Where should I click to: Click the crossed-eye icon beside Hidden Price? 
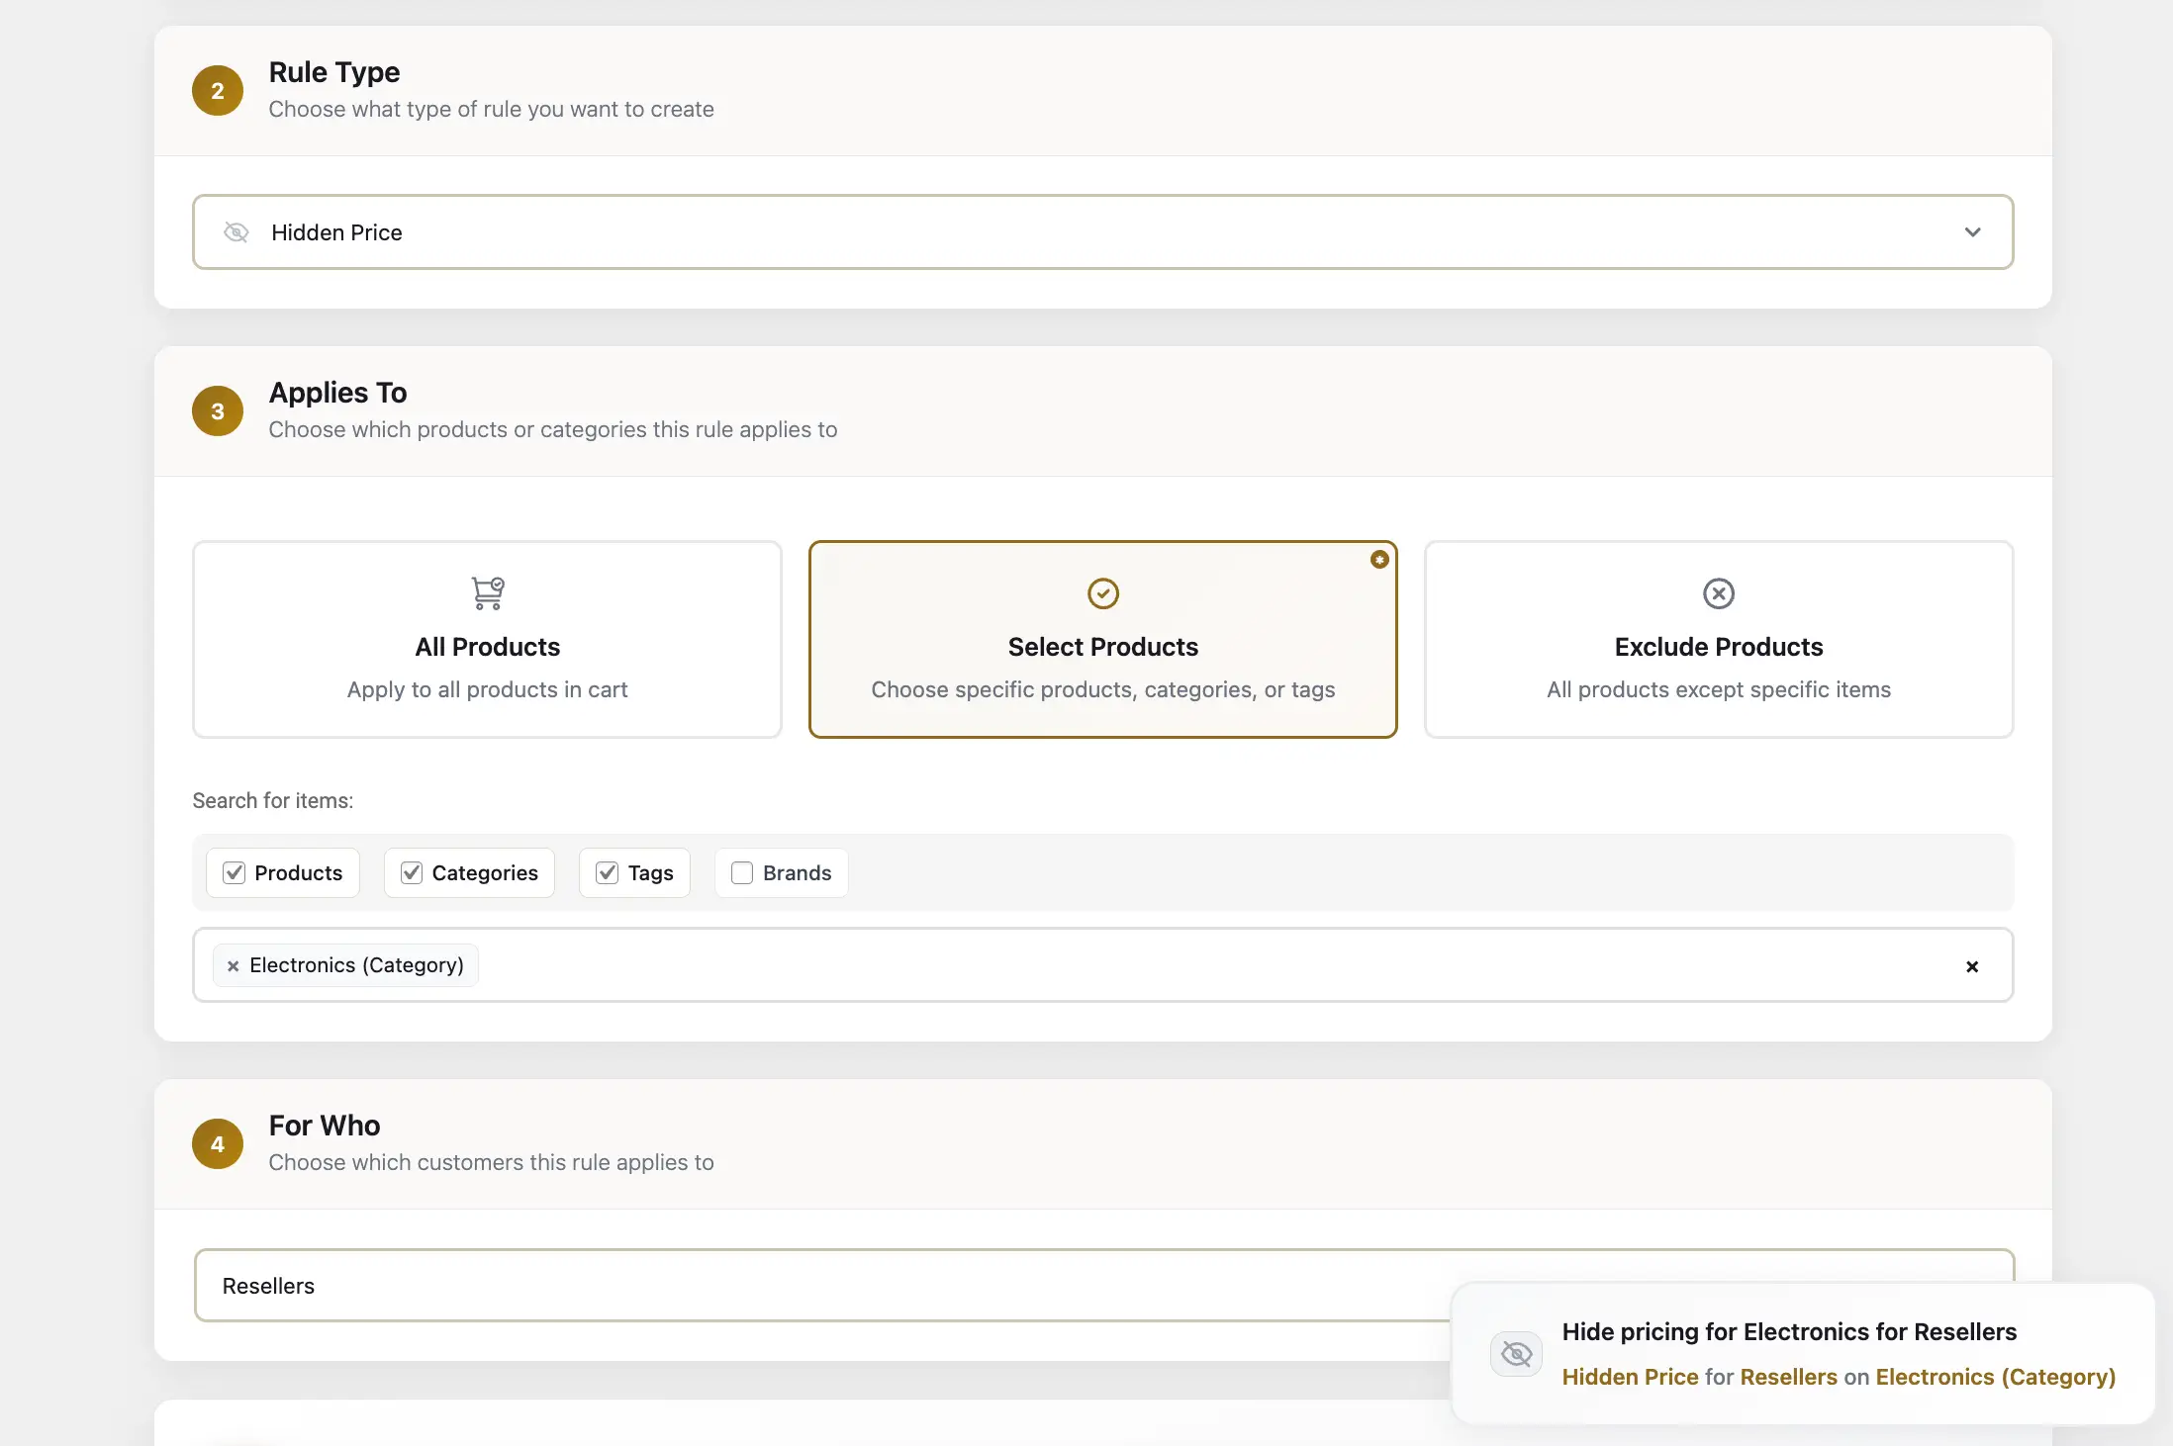click(236, 232)
